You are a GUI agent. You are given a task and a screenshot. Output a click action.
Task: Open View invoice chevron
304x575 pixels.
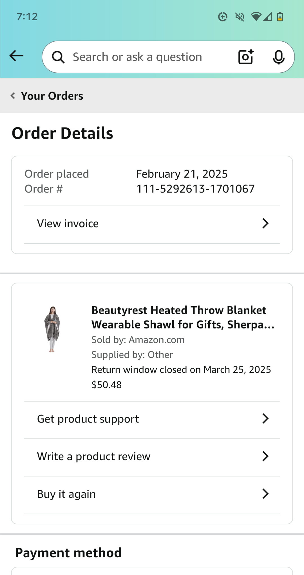[265, 223]
